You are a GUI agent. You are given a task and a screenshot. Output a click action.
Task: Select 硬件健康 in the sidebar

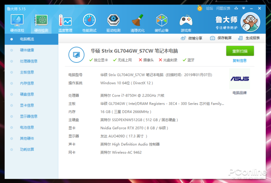pos(31,50)
